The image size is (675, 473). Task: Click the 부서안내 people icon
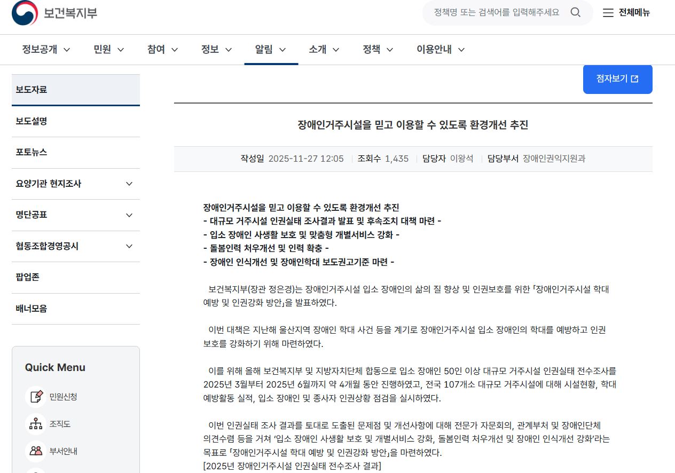coord(36,451)
